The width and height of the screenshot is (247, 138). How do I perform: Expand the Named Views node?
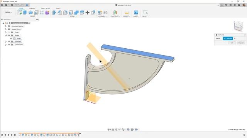point(6,29)
